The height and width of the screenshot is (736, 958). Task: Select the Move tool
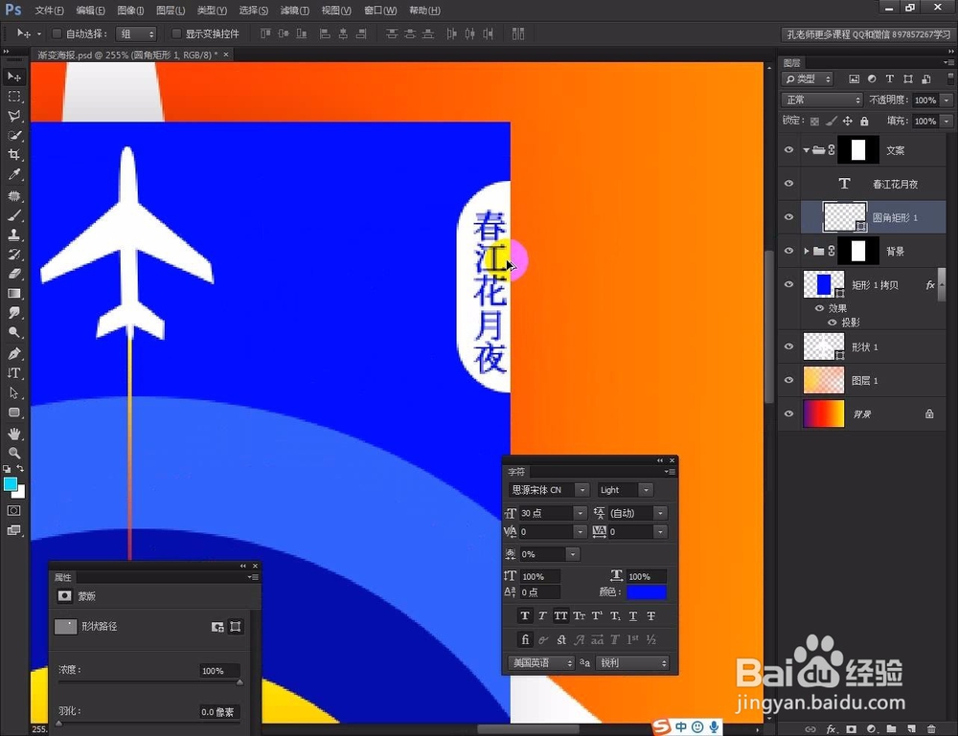pos(12,76)
